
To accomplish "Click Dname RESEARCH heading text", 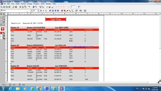I will coord(35,45).
